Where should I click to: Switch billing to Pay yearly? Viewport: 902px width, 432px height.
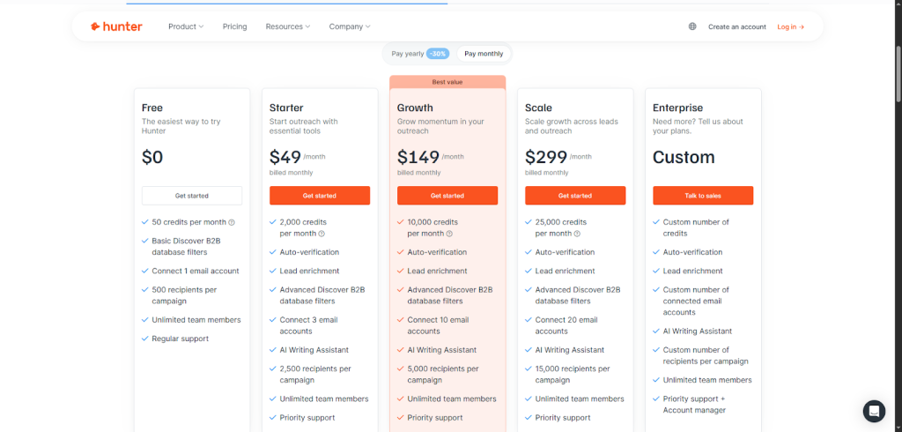[419, 54]
